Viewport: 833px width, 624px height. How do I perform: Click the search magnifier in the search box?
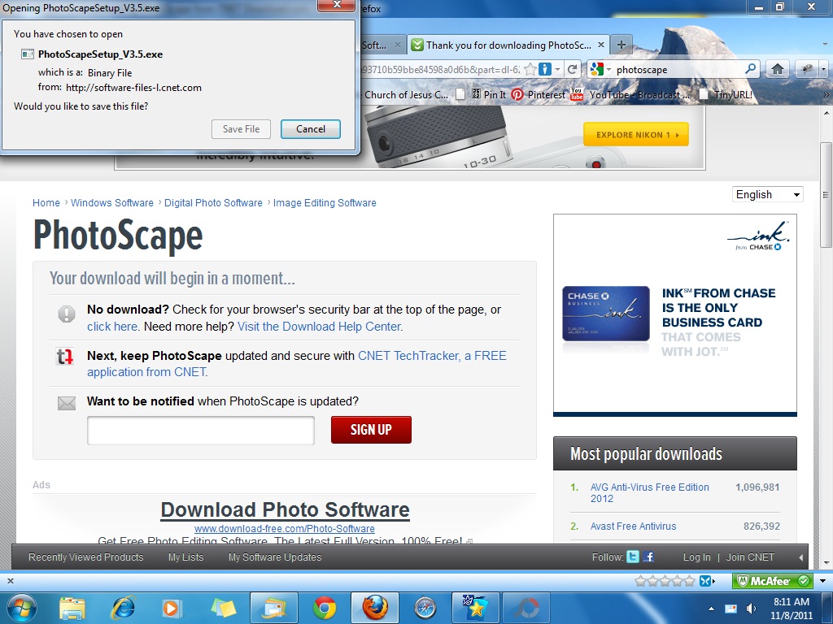pyautogui.click(x=751, y=69)
